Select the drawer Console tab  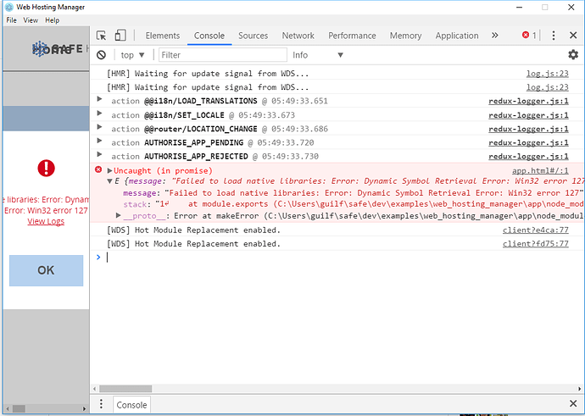click(x=131, y=405)
